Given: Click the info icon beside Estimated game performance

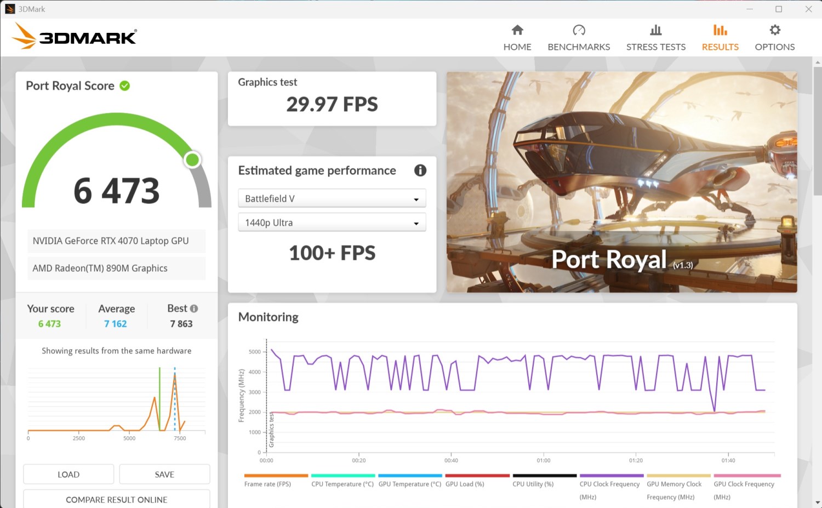Looking at the screenshot, I should point(420,170).
